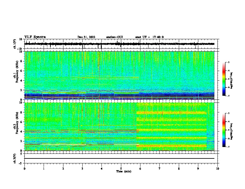This screenshot has height=189, width=245.
Task: Select the date text "Dec. 31, 2022"
Action: click(86, 37)
